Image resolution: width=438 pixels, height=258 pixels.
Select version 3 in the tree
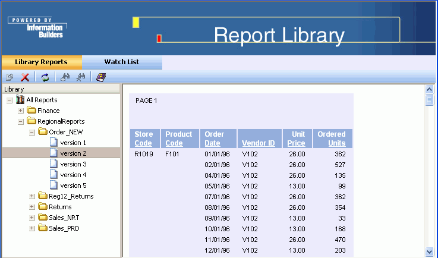point(74,164)
